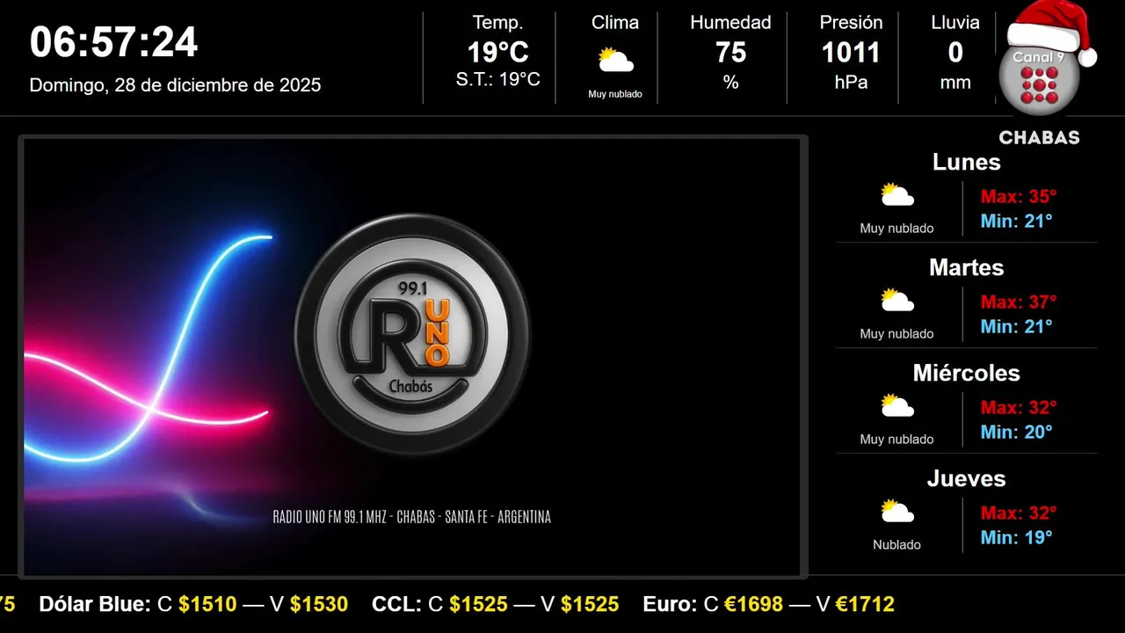Click the Muy nublado text under Clima

[615, 94]
